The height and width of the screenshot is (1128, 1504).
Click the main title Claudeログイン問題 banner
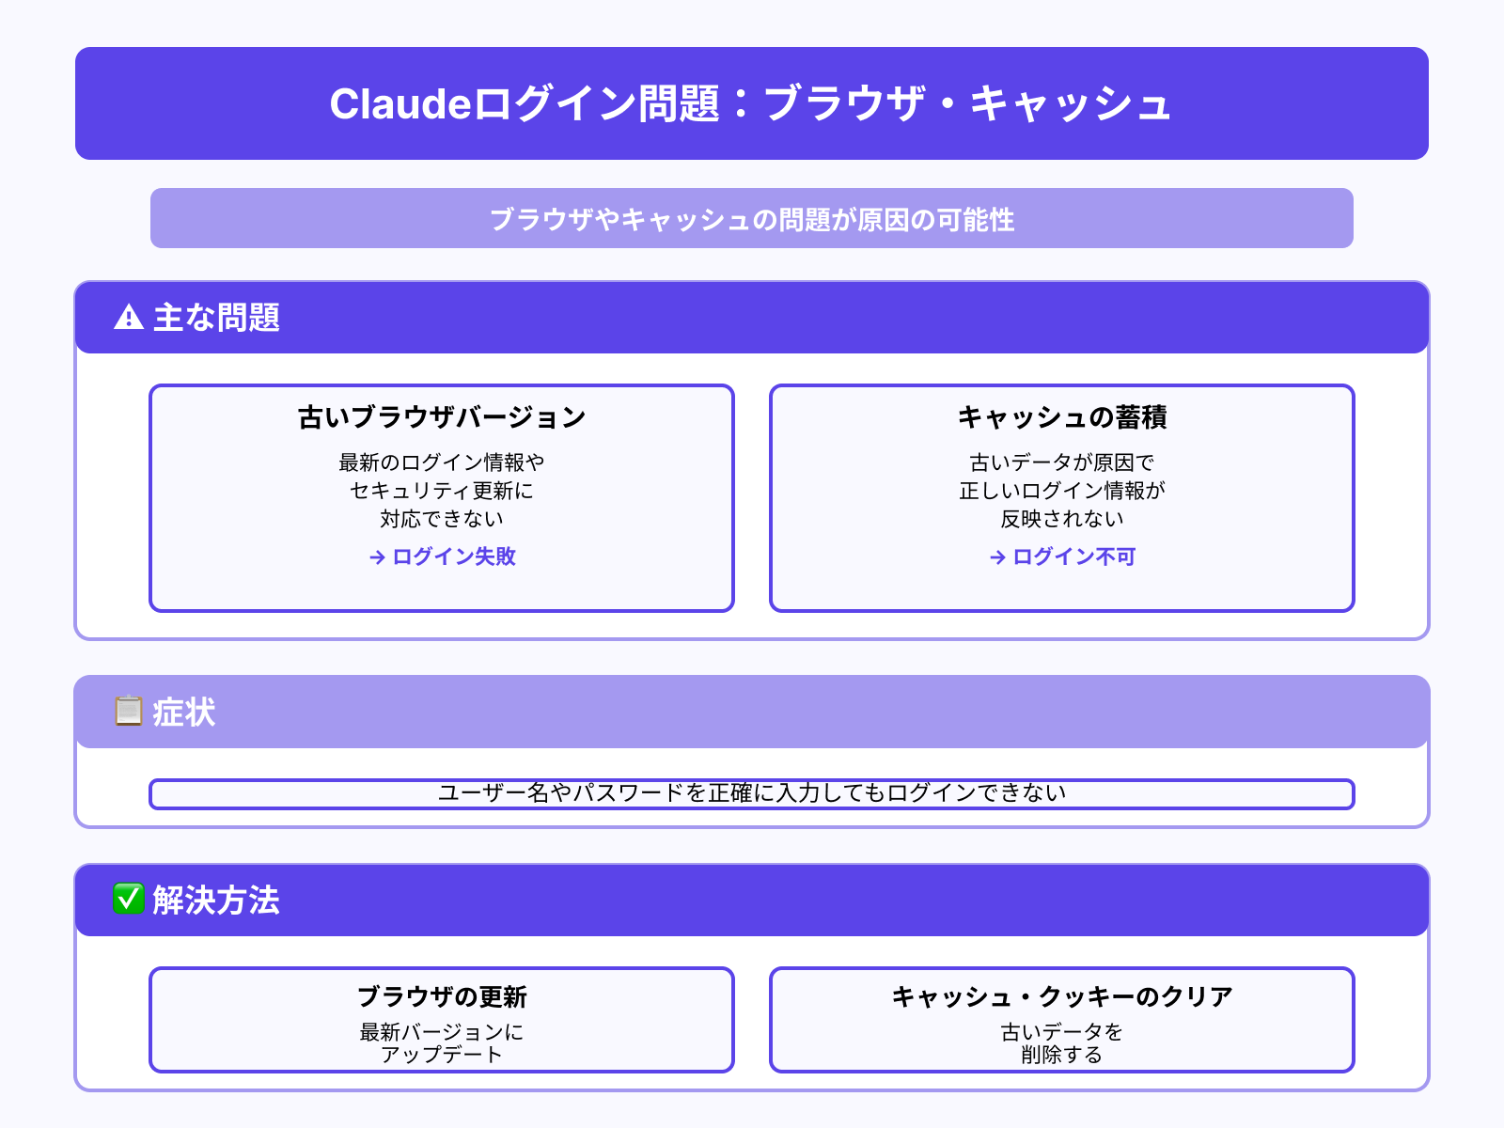click(x=751, y=103)
